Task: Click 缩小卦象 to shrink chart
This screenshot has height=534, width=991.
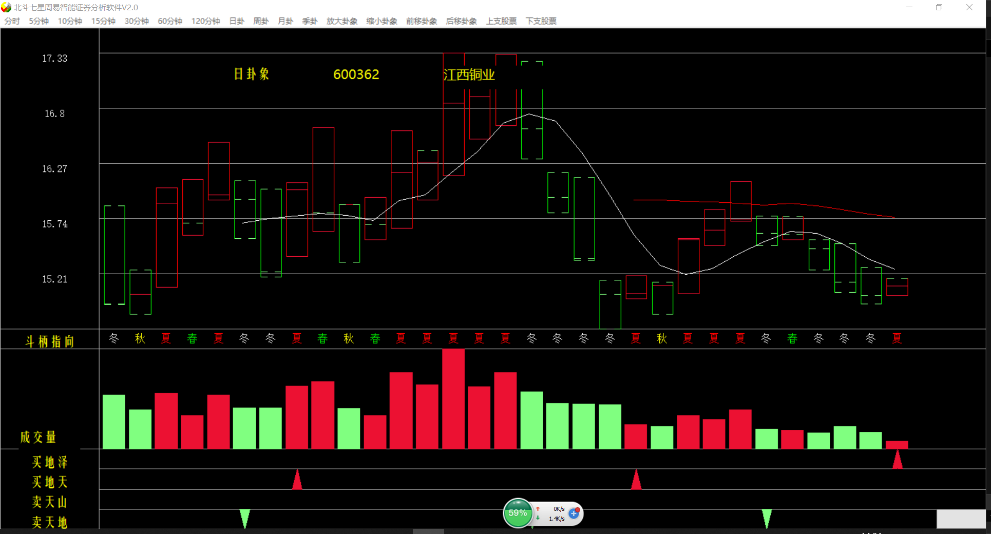Action: [x=382, y=21]
